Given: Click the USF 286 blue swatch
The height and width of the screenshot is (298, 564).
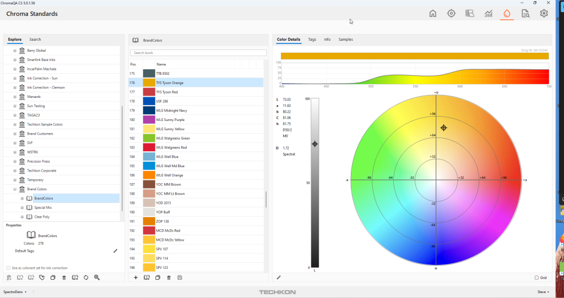Looking at the screenshot, I should pos(149,101).
